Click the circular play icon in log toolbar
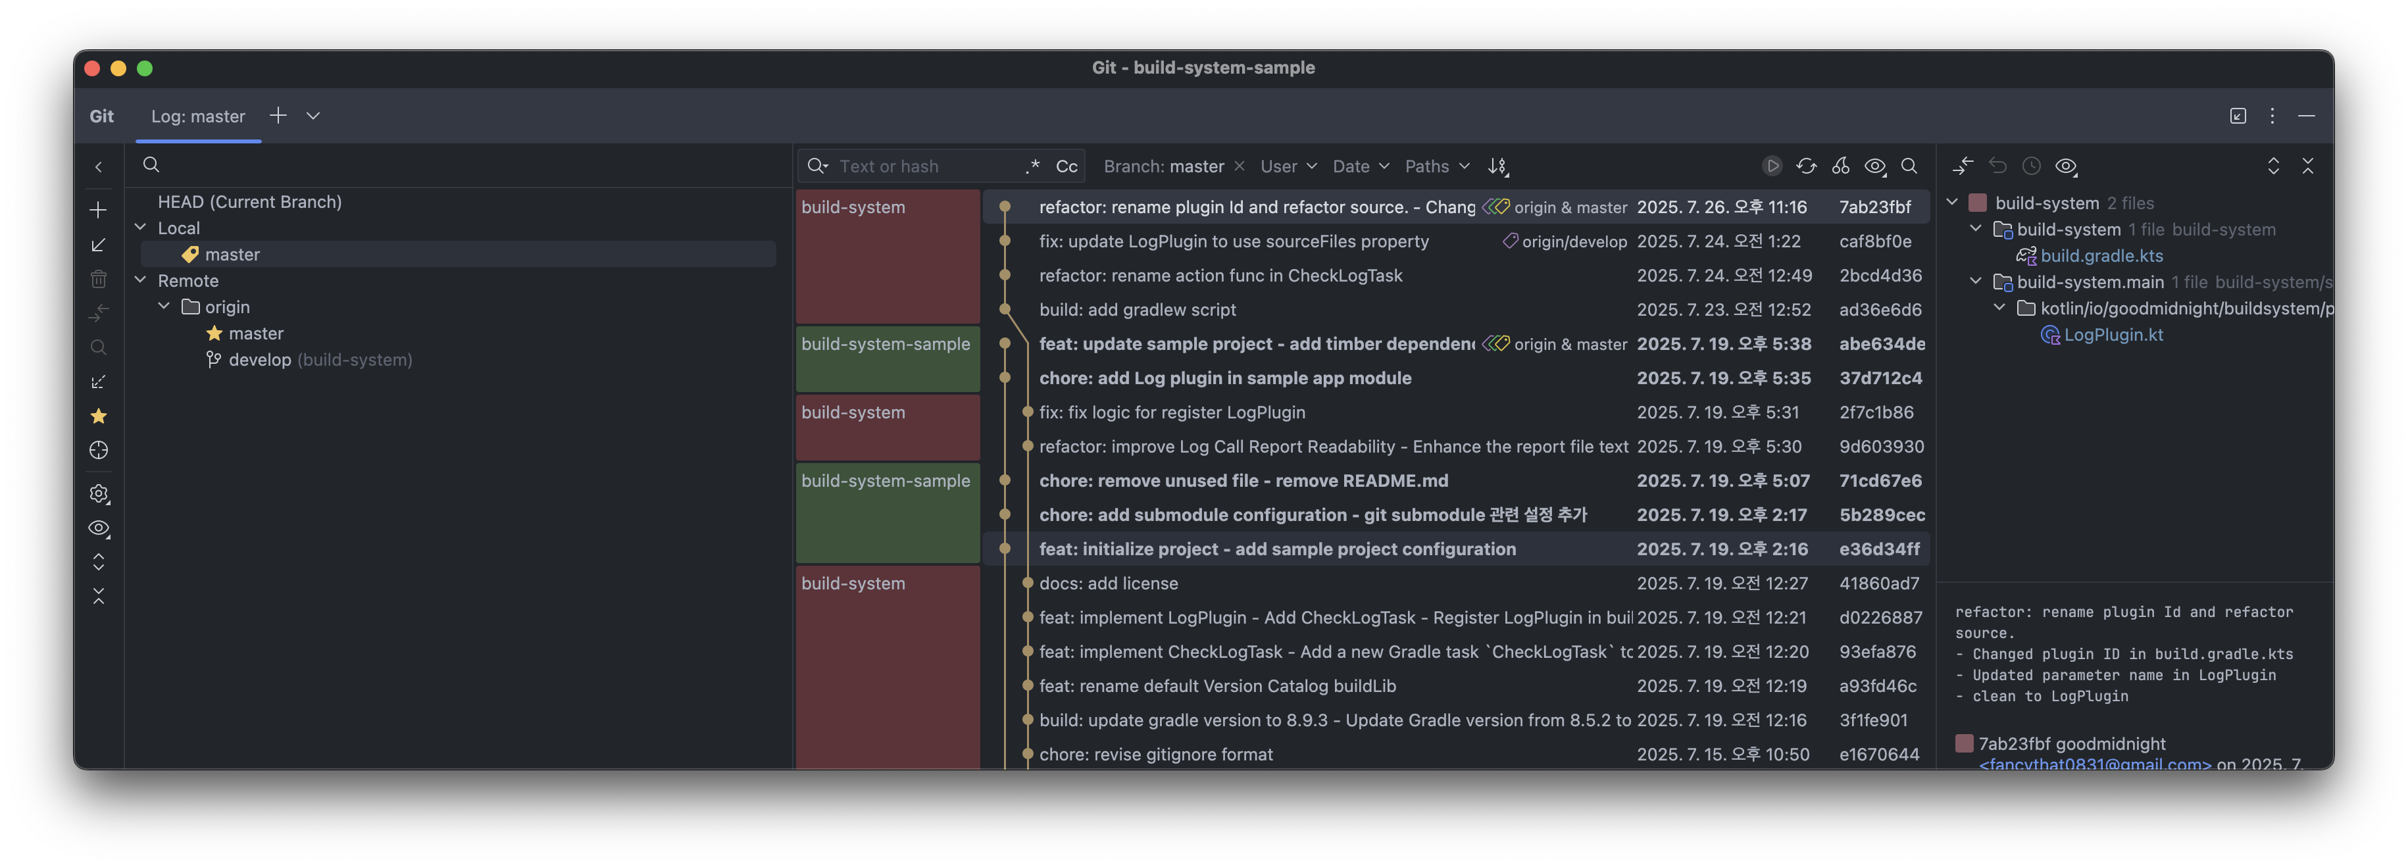 tap(1771, 165)
